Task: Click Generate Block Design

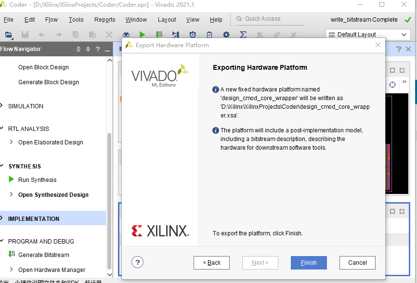Action: (49, 82)
